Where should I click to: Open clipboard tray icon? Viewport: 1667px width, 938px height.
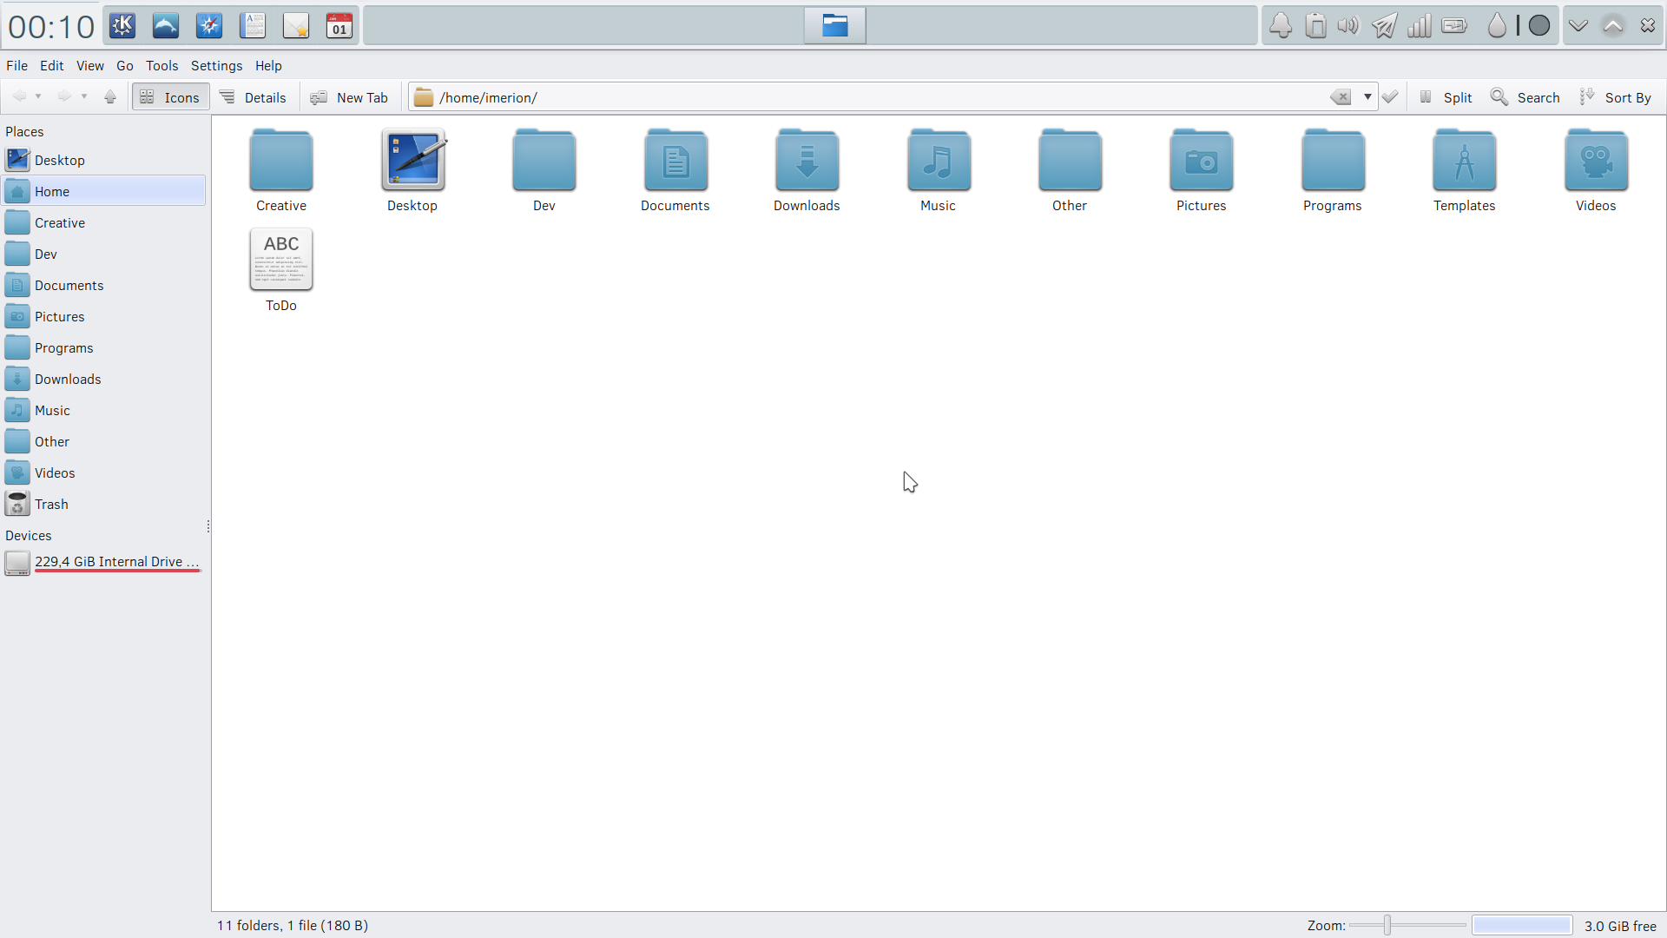1315,26
